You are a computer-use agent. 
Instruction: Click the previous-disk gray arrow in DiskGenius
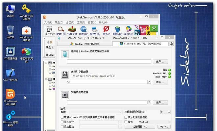[x=48, y=42]
